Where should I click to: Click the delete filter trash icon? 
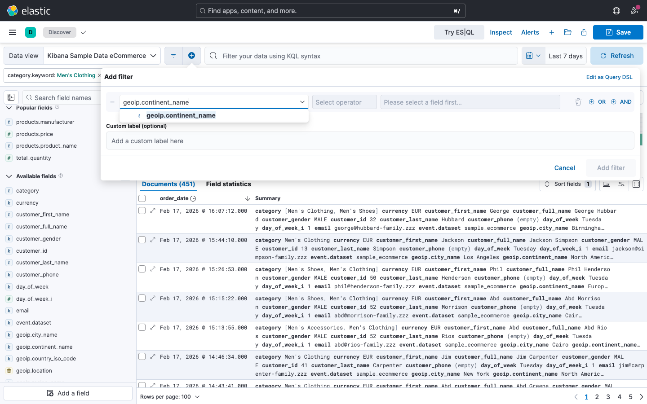[578, 102]
